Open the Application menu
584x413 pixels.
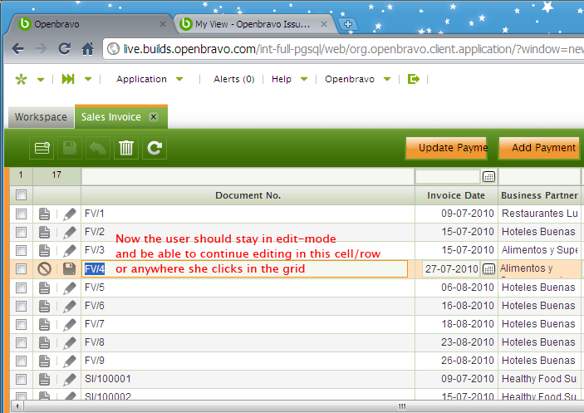point(141,79)
